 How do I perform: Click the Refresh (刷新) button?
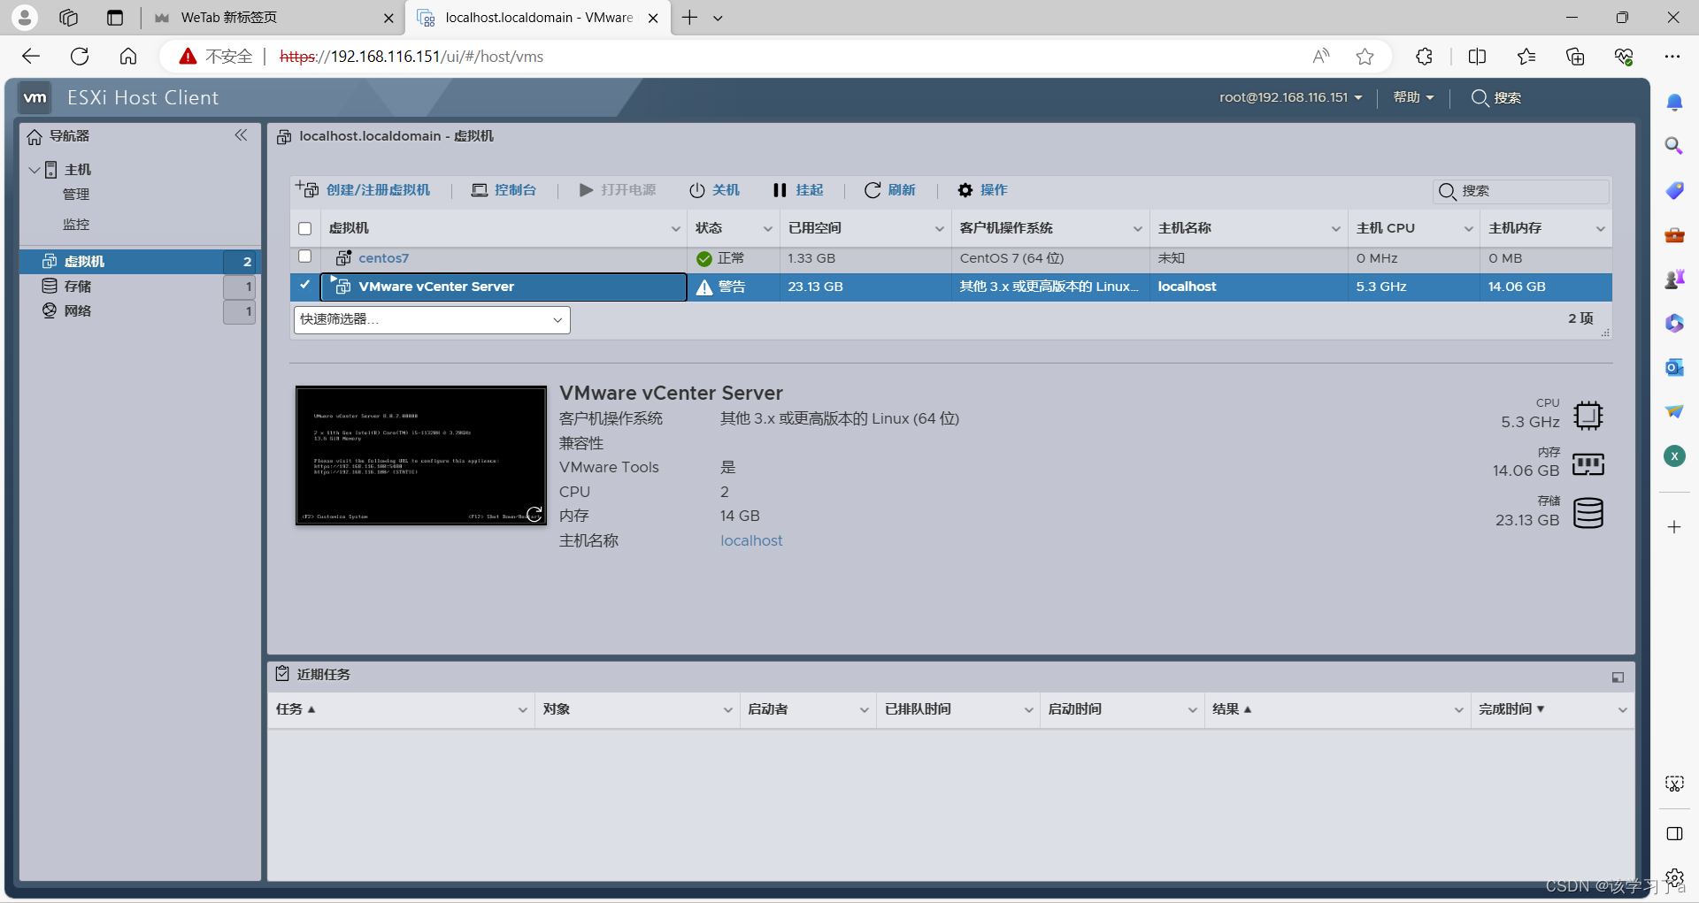(x=890, y=190)
